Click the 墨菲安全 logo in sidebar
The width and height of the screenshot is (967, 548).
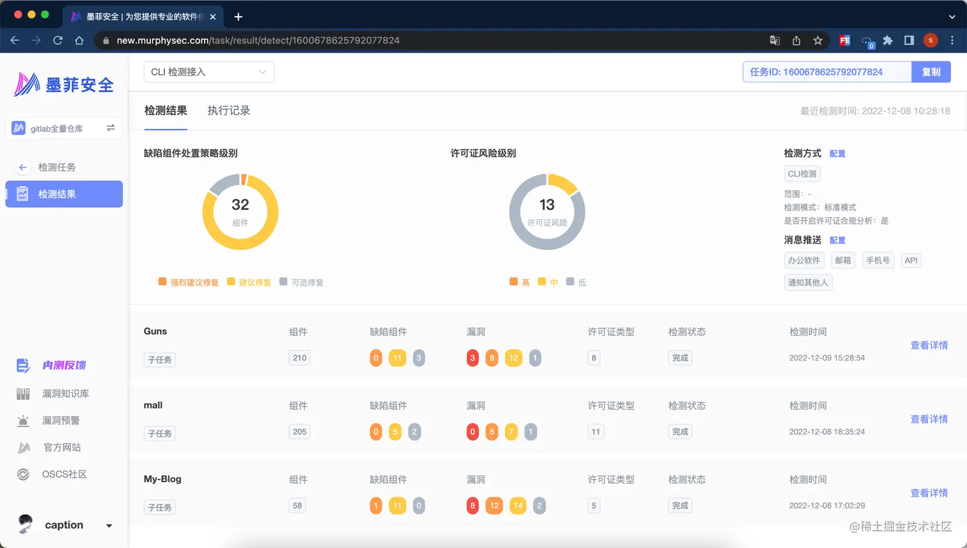click(x=64, y=84)
